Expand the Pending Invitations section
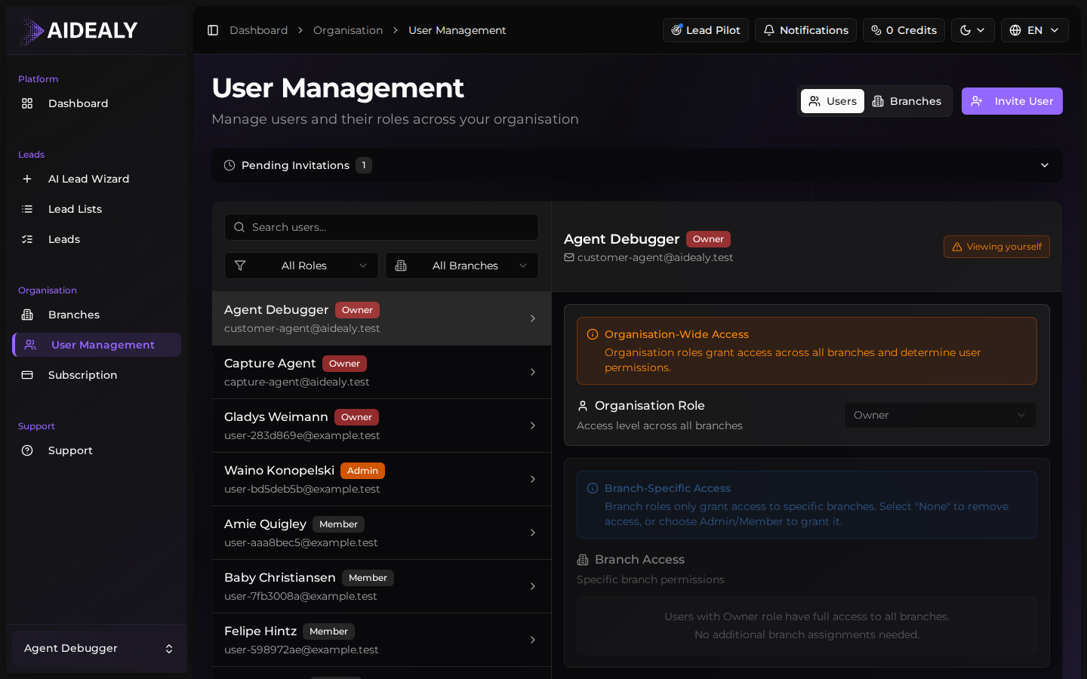 pos(637,165)
